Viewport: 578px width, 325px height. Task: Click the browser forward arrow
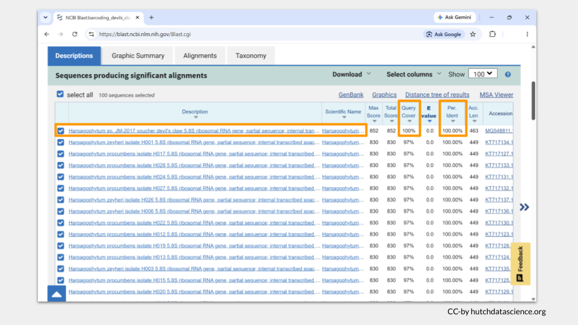[x=61, y=34]
